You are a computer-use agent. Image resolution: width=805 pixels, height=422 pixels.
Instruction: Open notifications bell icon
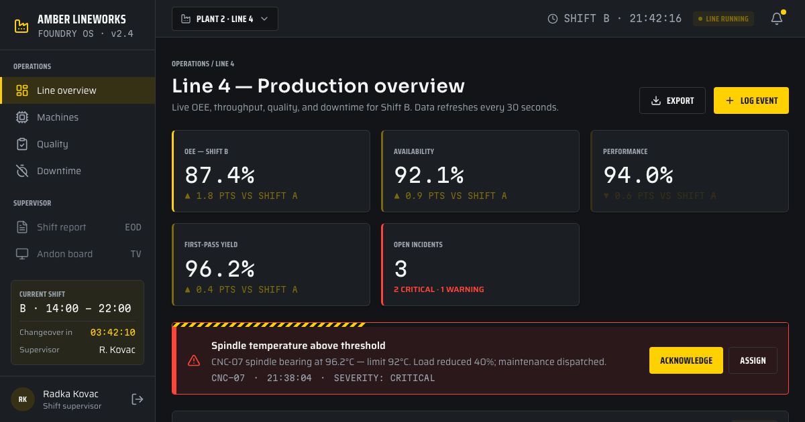777,19
